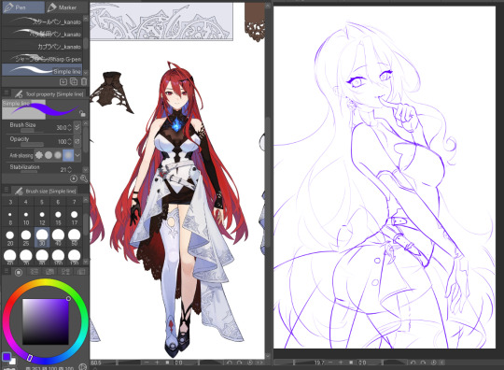Switch color space HSV toggle icon
Viewport: 504px width, 370px height.
point(82,366)
